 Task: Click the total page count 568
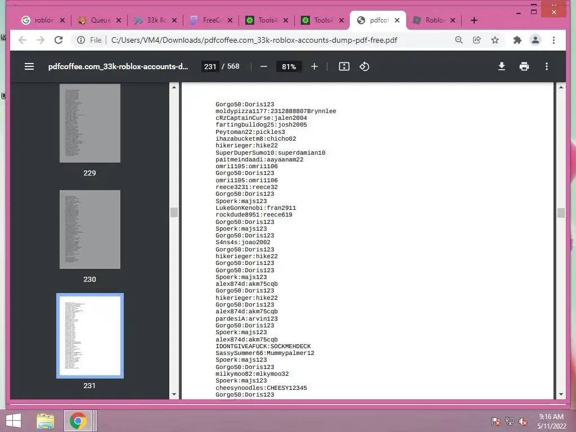233,66
